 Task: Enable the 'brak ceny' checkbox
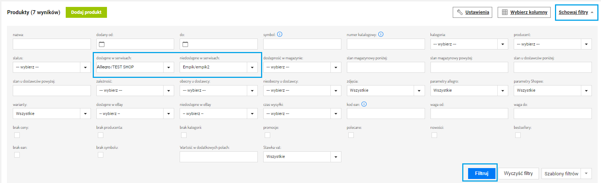(x=17, y=135)
